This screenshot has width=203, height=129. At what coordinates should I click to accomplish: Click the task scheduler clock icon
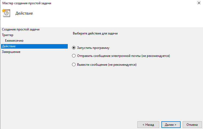pyautogui.click(x=6, y=13)
